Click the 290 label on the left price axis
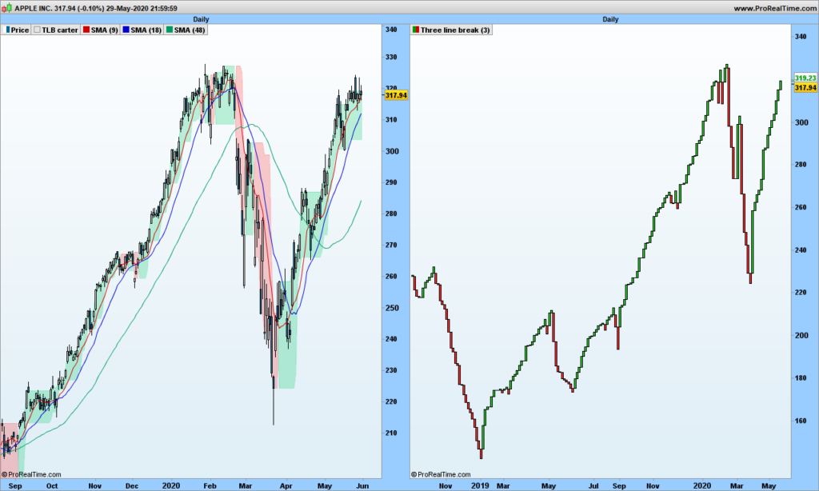 pyautogui.click(x=391, y=182)
